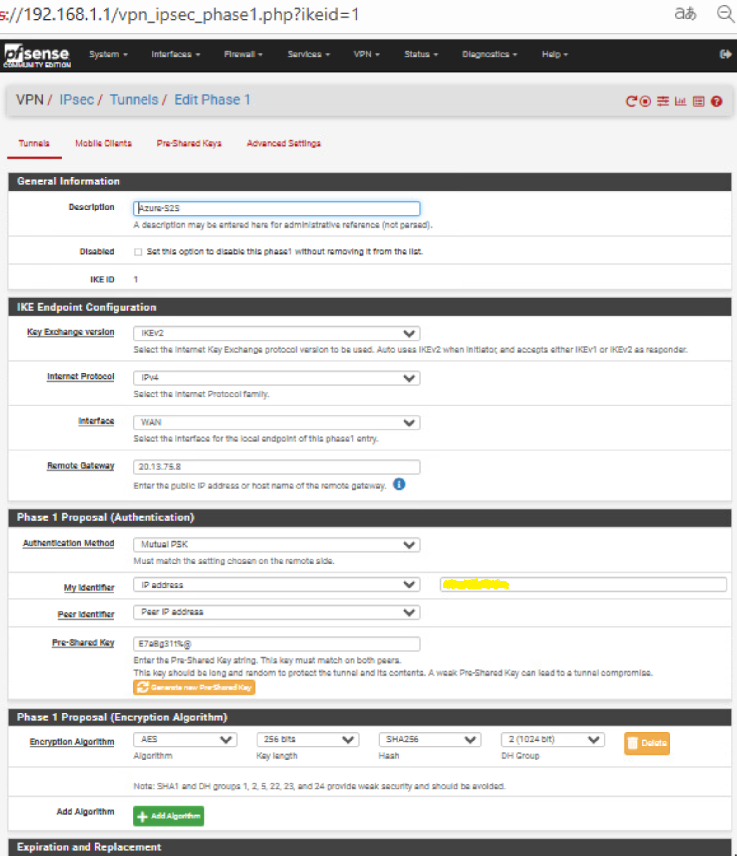Click the green Add Algorithm button
Viewport: 737px width, 856px height.
coord(168,816)
